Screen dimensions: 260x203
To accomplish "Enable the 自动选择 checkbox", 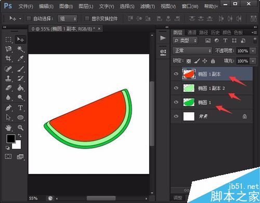I will click(x=29, y=19).
